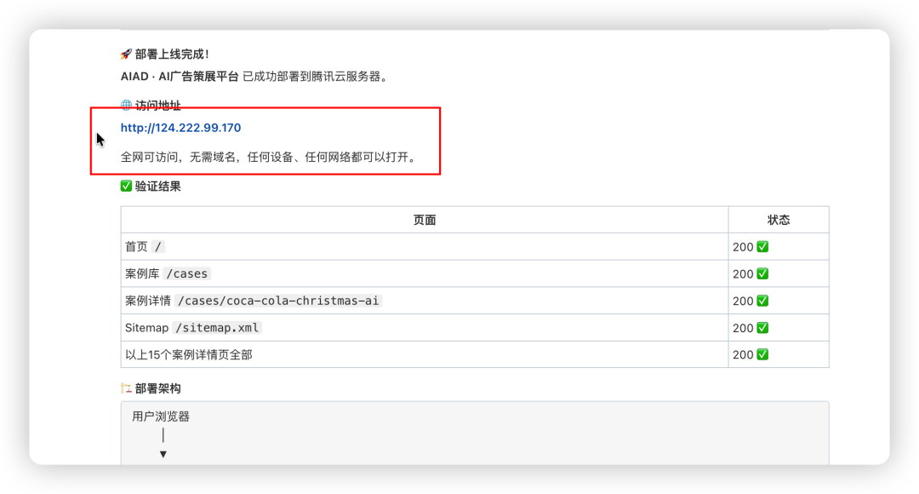Click the rocket emoji beside 部署上线完成
The height and width of the screenshot is (494, 919).
(126, 54)
